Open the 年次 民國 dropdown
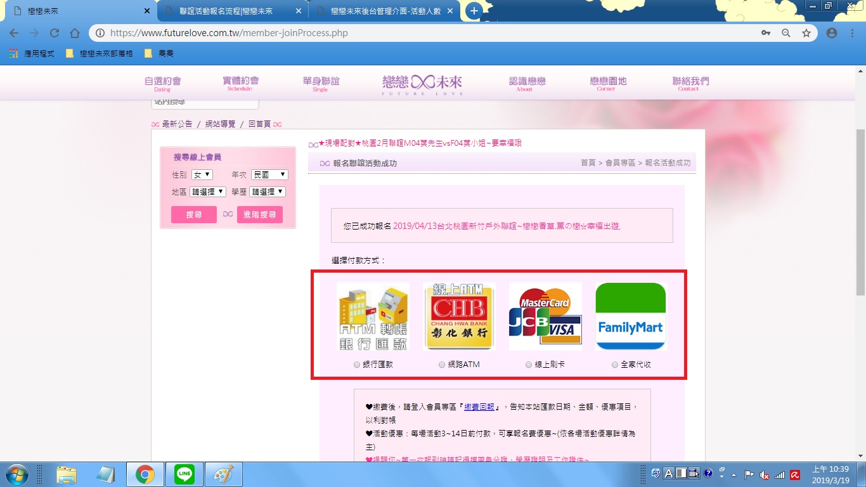 tap(269, 174)
